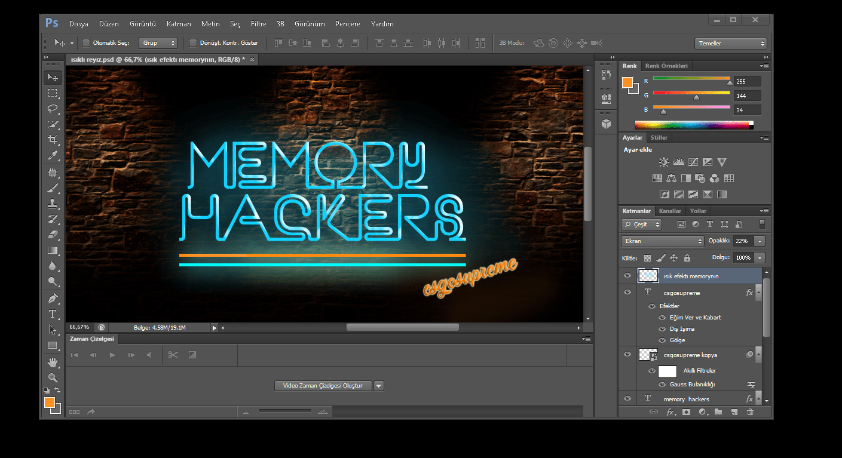Select the Pen tool
This screenshot has width=842, height=458.
click(x=53, y=298)
